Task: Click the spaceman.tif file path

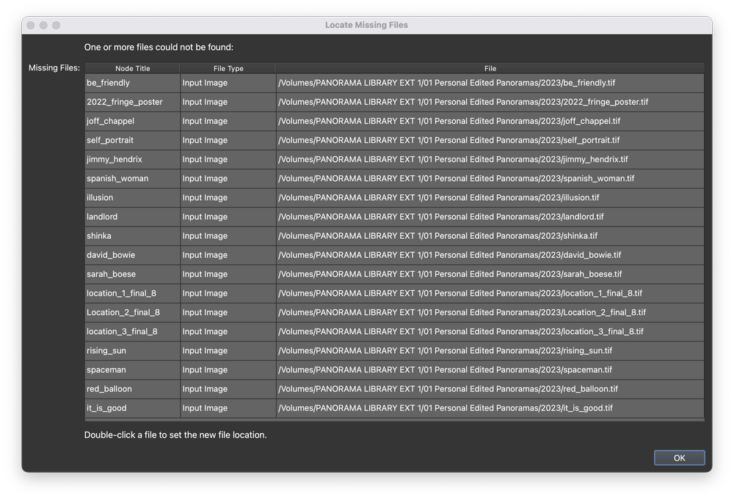Action: point(490,370)
